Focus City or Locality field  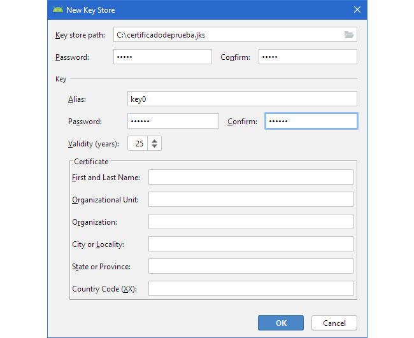(x=251, y=244)
